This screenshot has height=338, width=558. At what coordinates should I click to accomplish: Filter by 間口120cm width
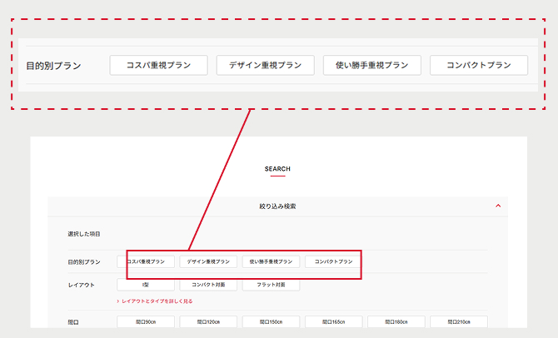(208, 321)
